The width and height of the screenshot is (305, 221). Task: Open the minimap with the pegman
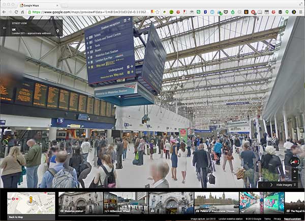31,203
